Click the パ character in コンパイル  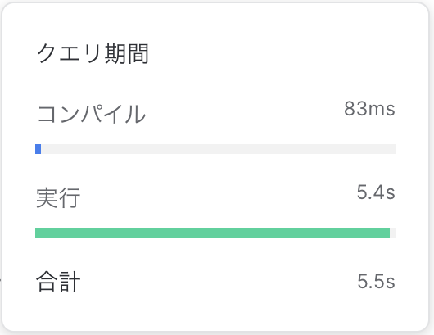[x=92, y=114]
